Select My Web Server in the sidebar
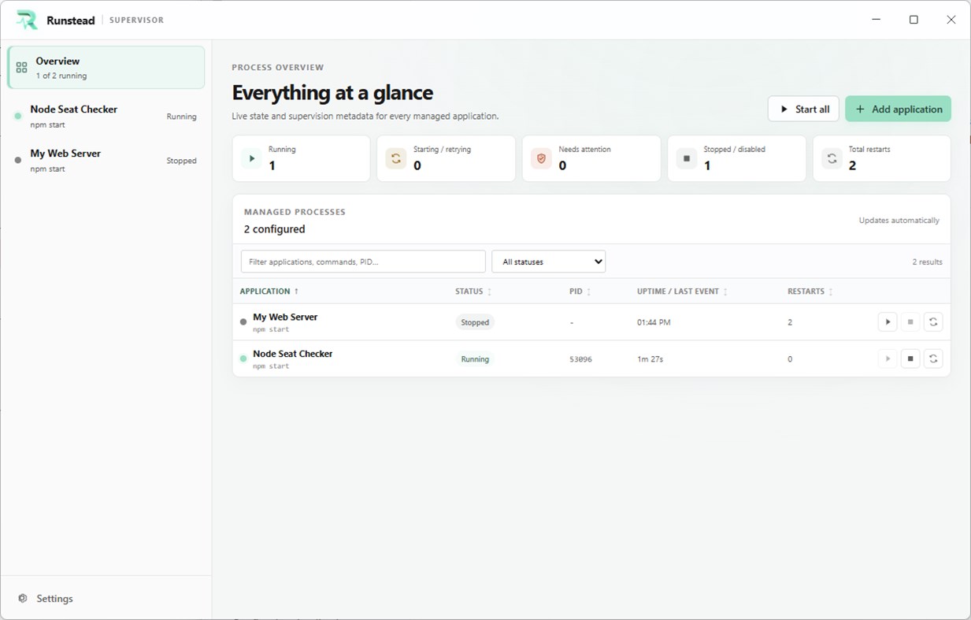This screenshot has width=971, height=620. [x=106, y=161]
